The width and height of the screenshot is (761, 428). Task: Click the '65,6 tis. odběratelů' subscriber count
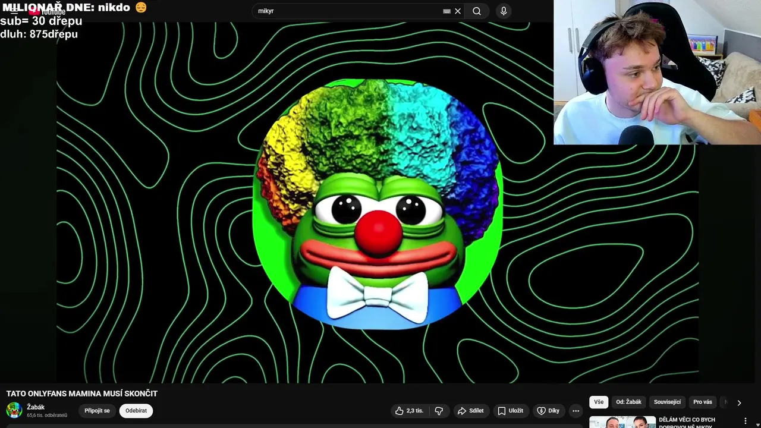click(x=47, y=415)
